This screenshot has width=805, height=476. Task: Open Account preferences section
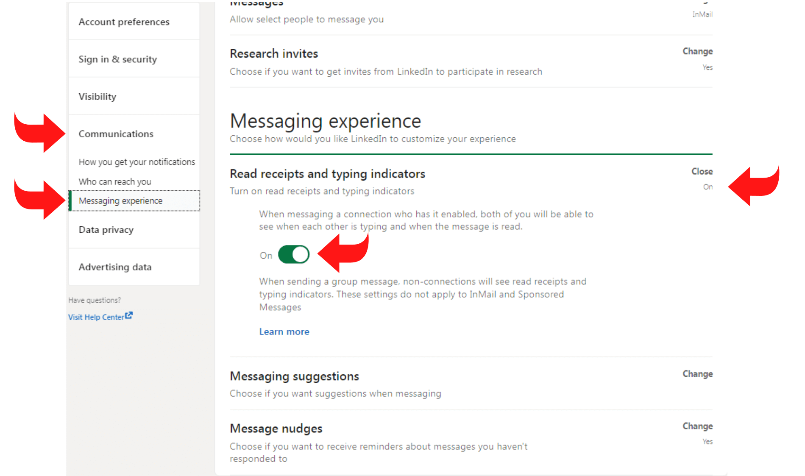(x=124, y=22)
